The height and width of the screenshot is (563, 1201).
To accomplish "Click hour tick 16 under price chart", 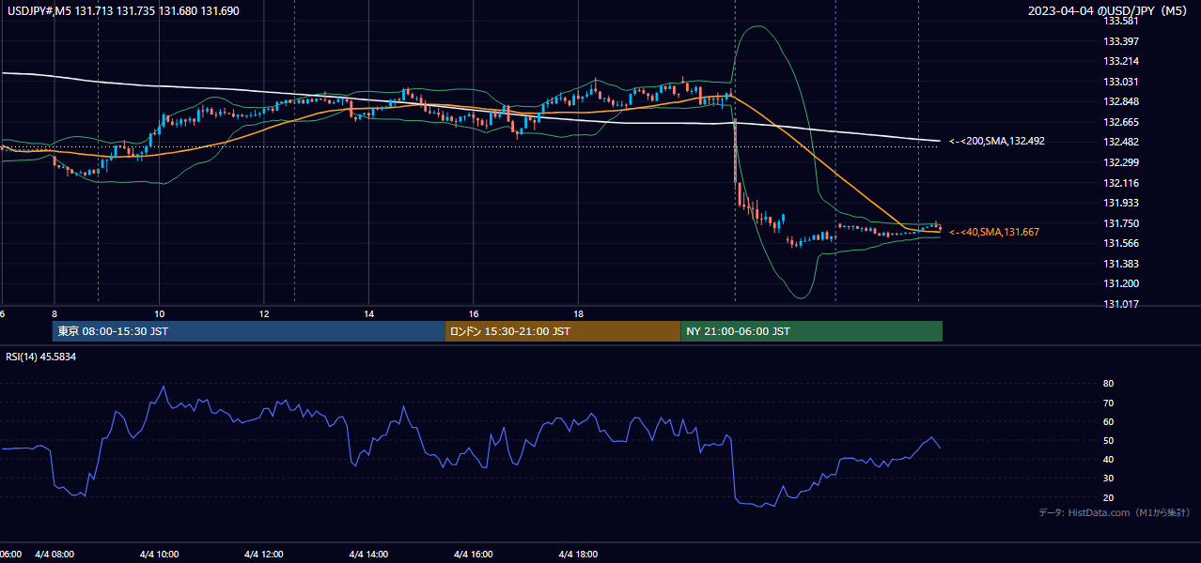I will click(474, 313).
